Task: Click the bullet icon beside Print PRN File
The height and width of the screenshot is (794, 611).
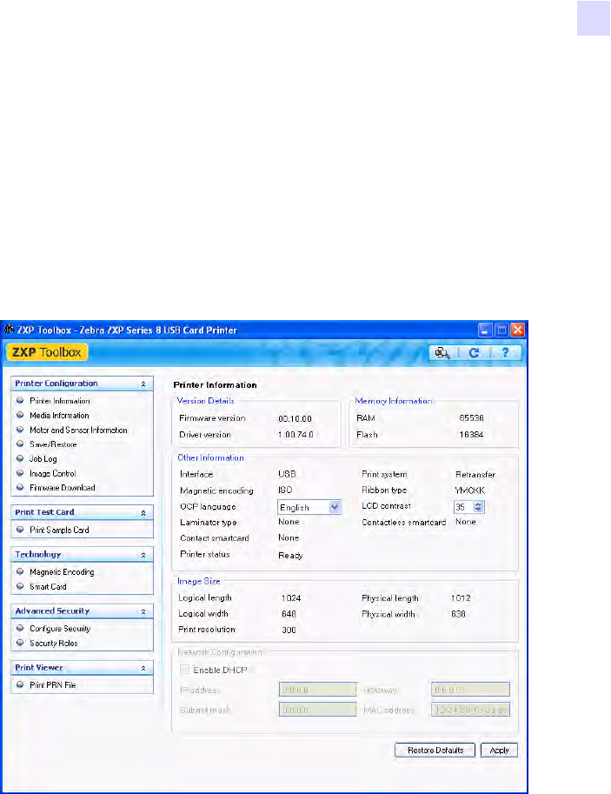Action: (20, 684)
